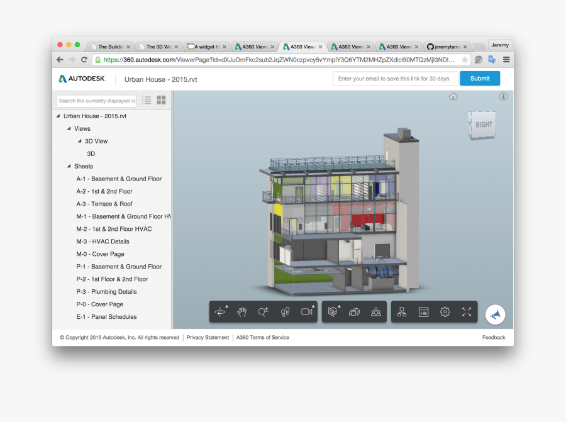This screenshot has height=422, width=566.
Task: Open sheet M-1 - Basement & Ground Floor HVAC
Action: tap(123, 216)
